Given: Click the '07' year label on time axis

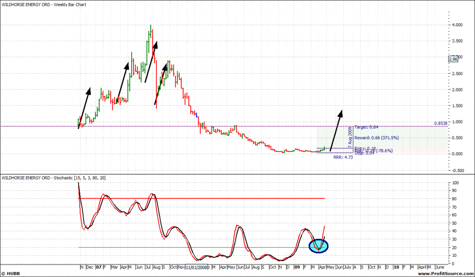Looking at the screenshot, I should tap(99, 267).
